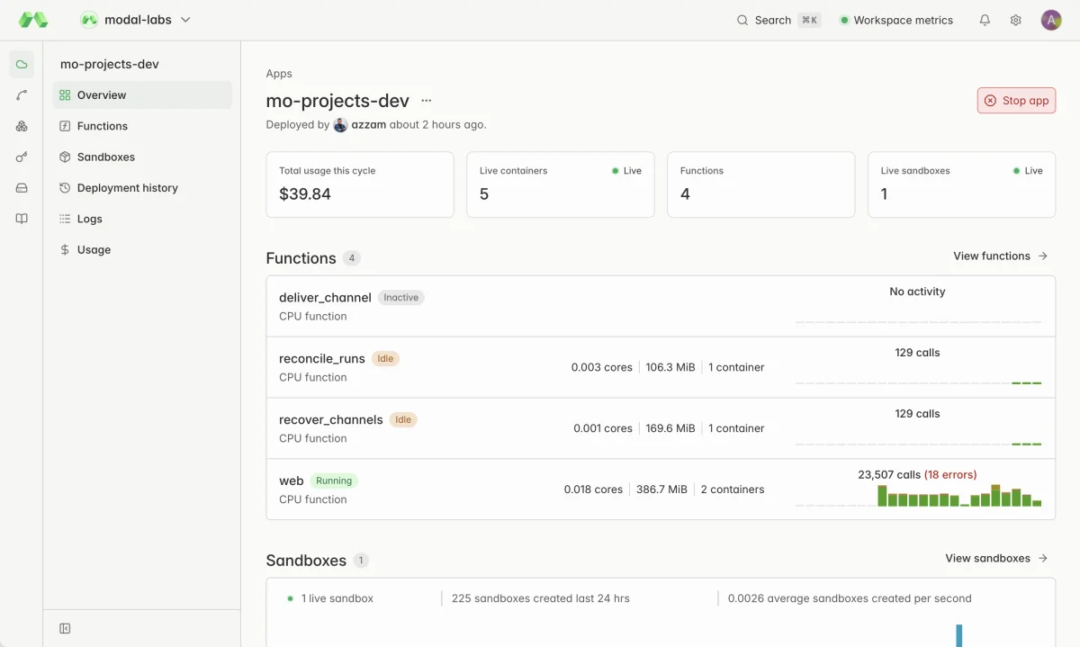This screenshot has height=647, width=1080.
Task: Select Sandboxes in the sidebar
Action: click(x=142, y=157)
